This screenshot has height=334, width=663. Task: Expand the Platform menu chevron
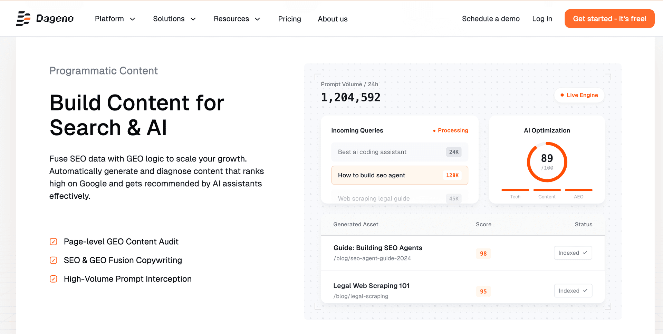pyautogui.click(x=132, y=19)
